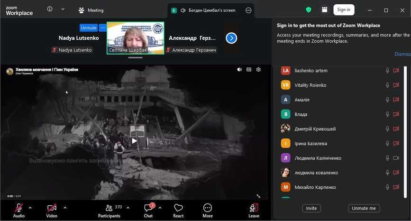The image size is (411, 221).
Task: Open the Chat panel
Action: pyautogui.click(x=148, y=210)
